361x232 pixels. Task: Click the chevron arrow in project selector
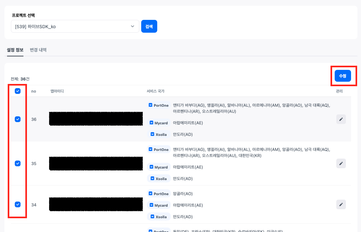click(133, 27)
